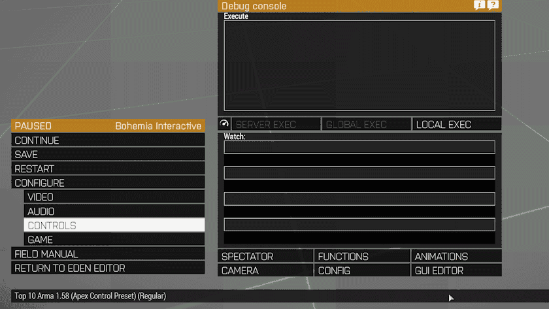Viewport: 549px width, 309px height.
Task: Click the Debug console title text
Action: (x=254, y=6)
